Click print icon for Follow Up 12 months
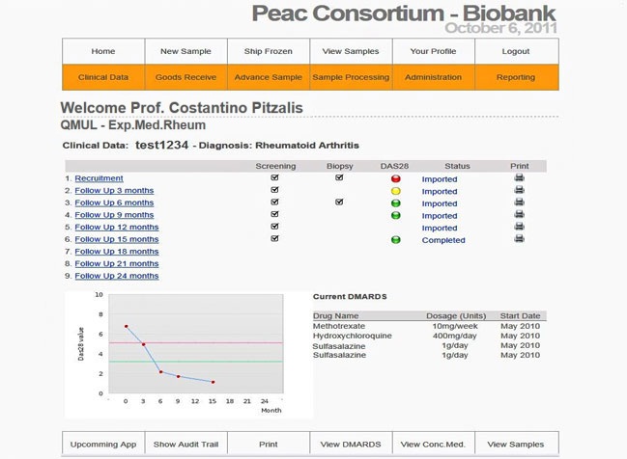Image resolution: width=627 pixels, height=459 pixels. [x=519, y=228]
